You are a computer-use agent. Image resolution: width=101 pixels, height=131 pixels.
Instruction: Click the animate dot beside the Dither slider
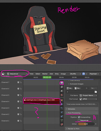coord(96,124)
